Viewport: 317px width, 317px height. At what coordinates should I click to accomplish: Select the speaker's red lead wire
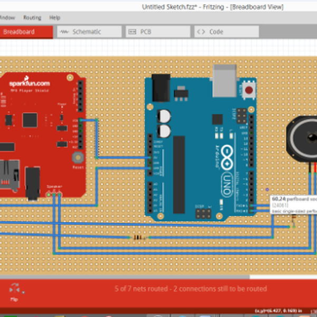click(x=315, y=167)
